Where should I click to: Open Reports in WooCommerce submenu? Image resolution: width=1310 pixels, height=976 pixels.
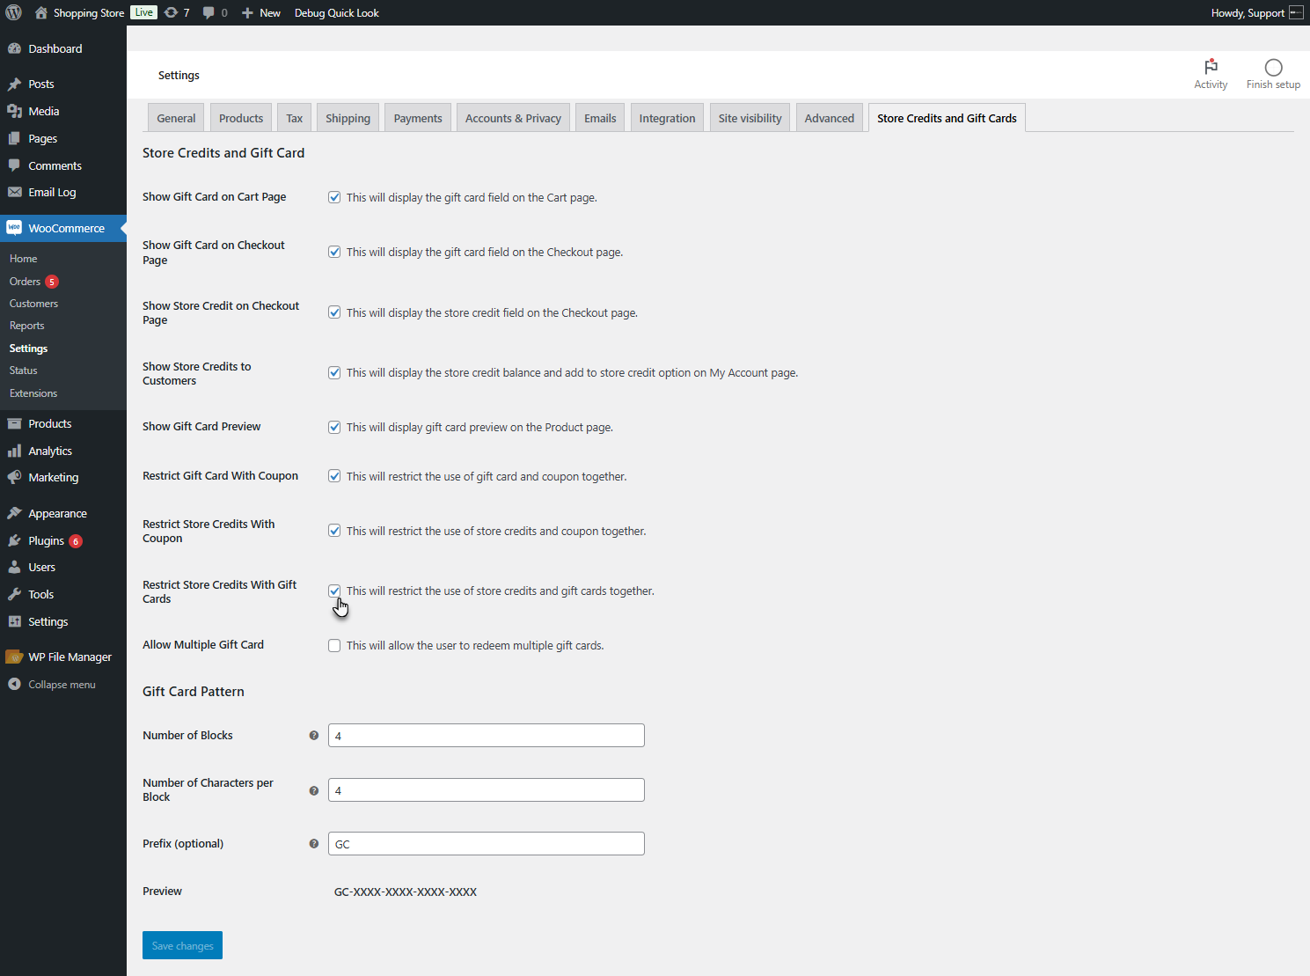click(x=26, y=326)
